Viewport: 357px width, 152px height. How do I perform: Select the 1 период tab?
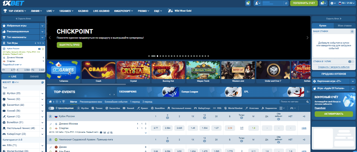click(135, 102)
